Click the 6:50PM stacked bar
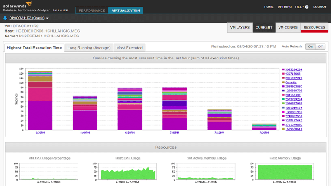This screenshot has height=186, width=331. [130, 109]
